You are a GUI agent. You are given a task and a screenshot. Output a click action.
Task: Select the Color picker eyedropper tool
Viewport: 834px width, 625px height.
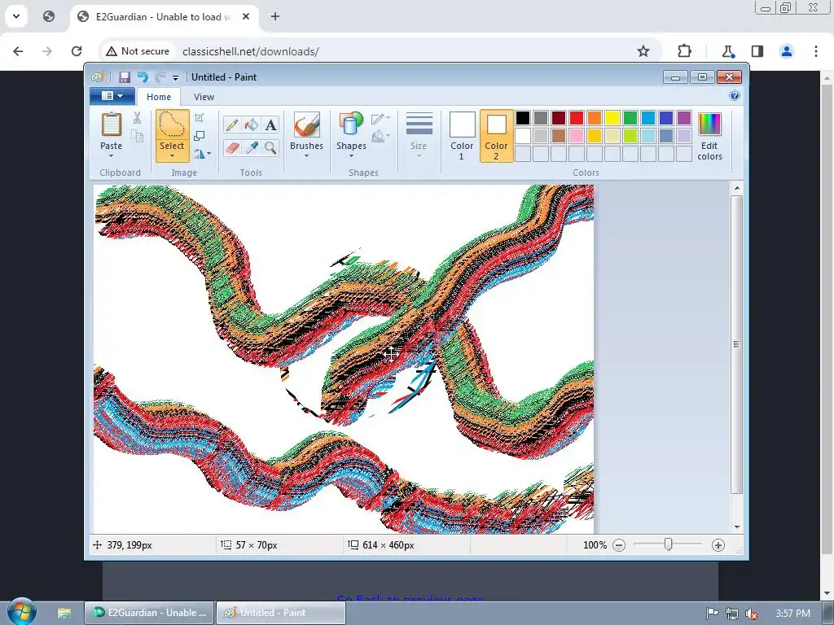(252, 147)
